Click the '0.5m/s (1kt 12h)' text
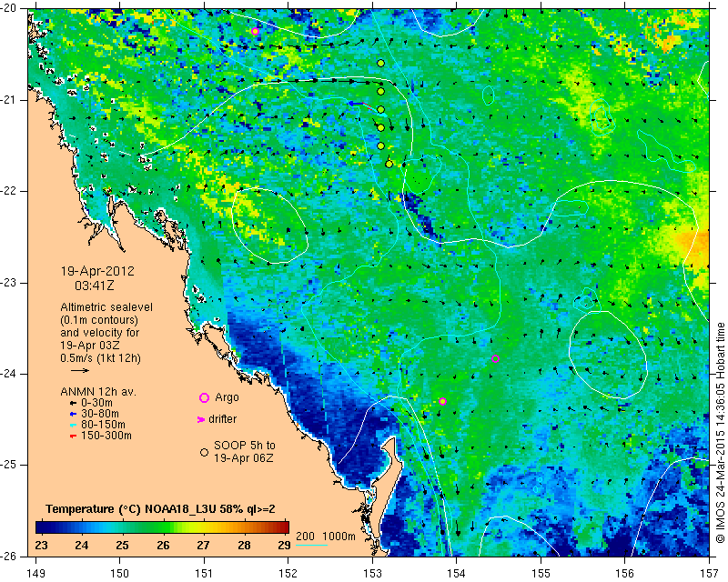Viewport: 728px width, 582px height. pyautogui.click(x=100, y=358)
